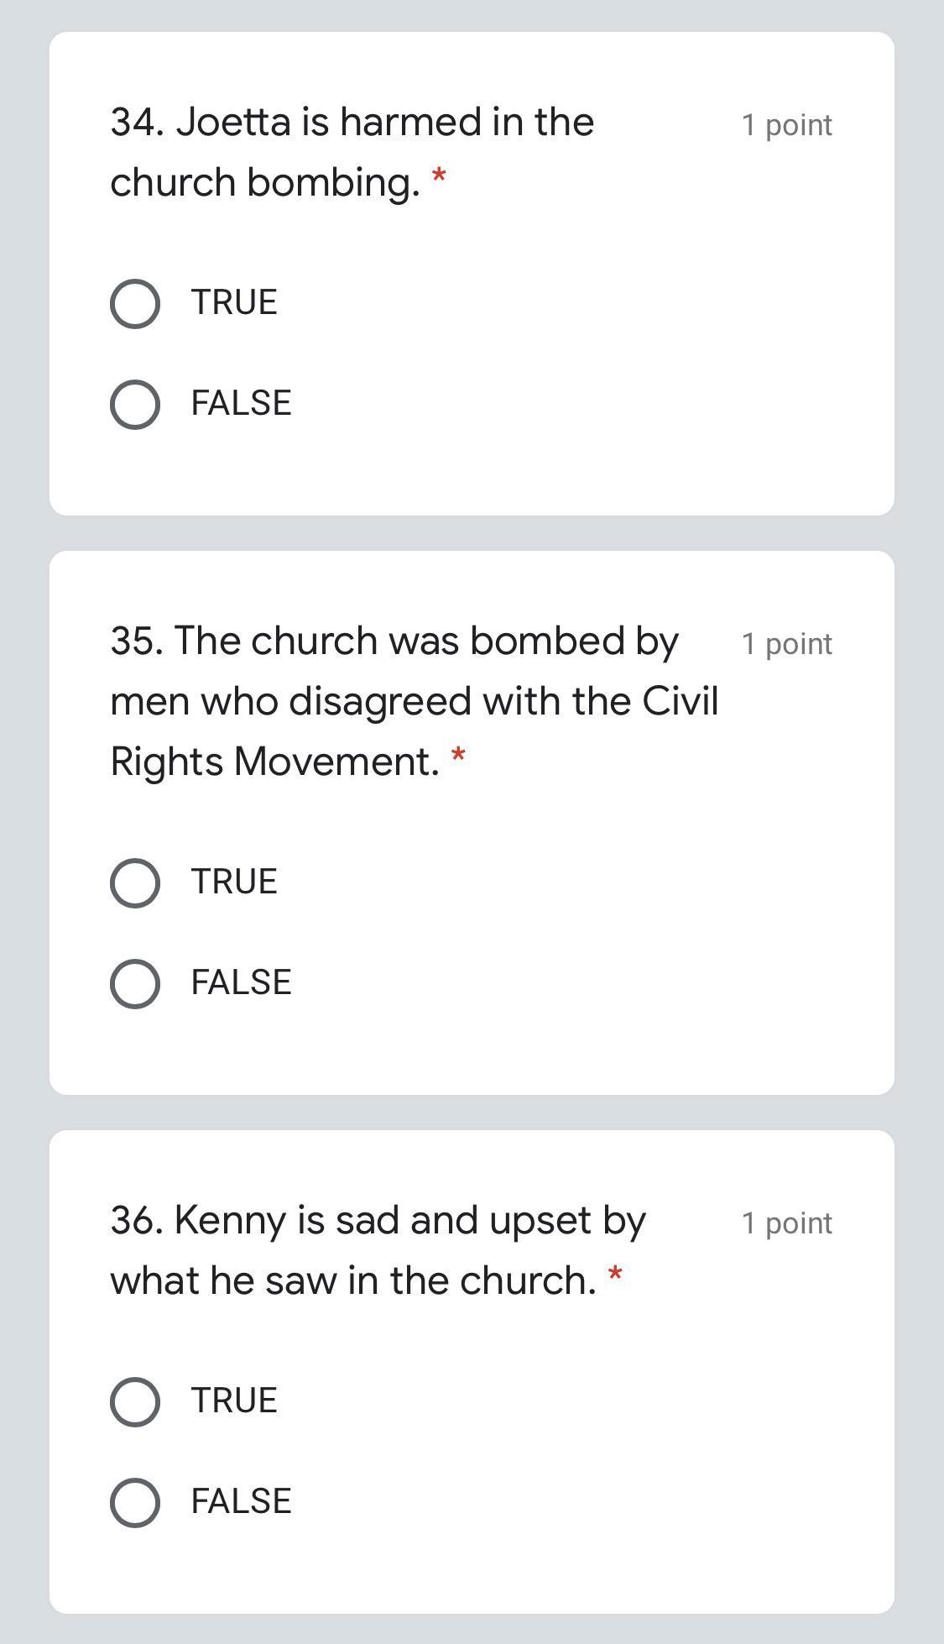944x1644 pixels.
Task: Click the FALSE label text under question 34
Action: [241, 403]
